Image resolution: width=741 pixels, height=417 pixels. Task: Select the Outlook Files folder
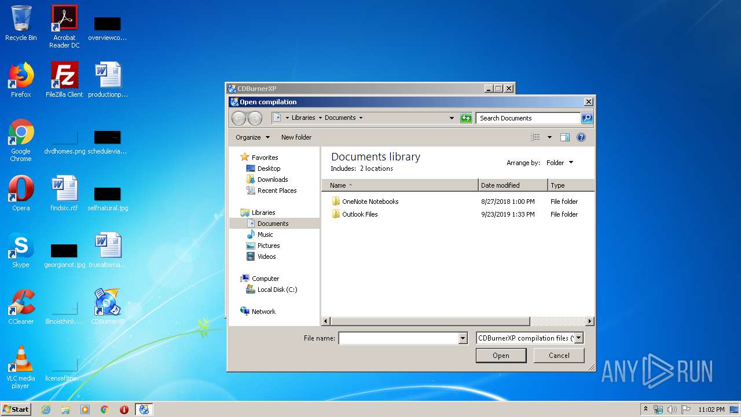(360, 214)
